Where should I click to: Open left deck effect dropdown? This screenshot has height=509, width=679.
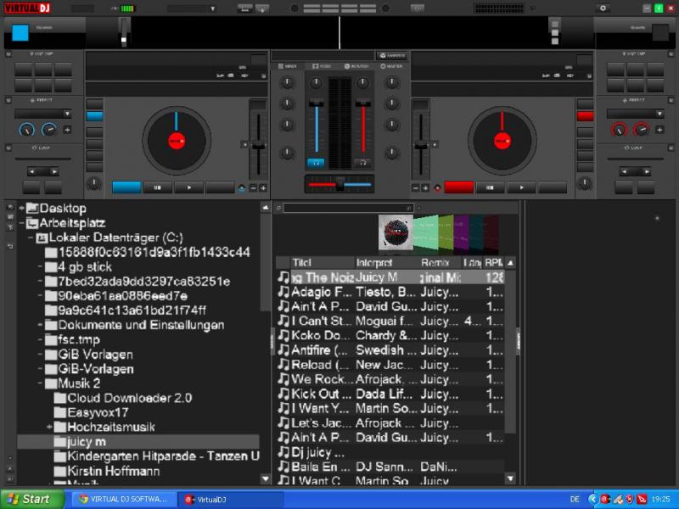pyautogui.click(x=44, y=113)
